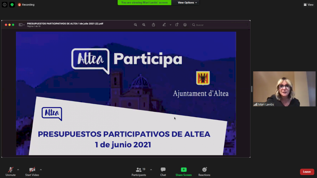The image size is (317, 178).
Task: Click the zoom in magnifier in PDF toolbar
Action: pyautogui.click(x=144, y=25)
